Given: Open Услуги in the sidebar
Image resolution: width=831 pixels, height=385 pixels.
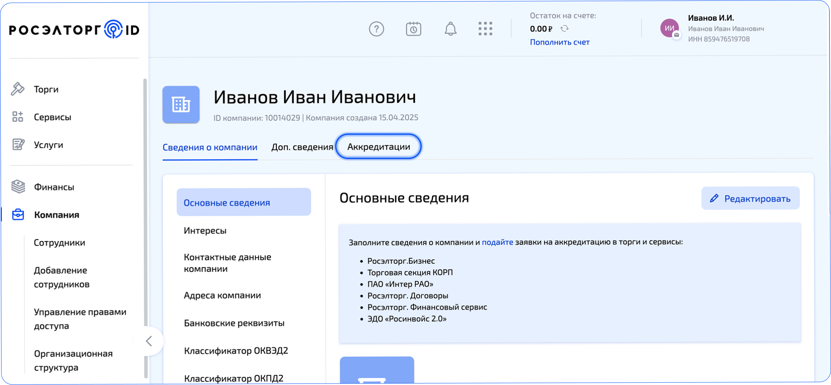Looking at the screenshot, I should (49, 145).
